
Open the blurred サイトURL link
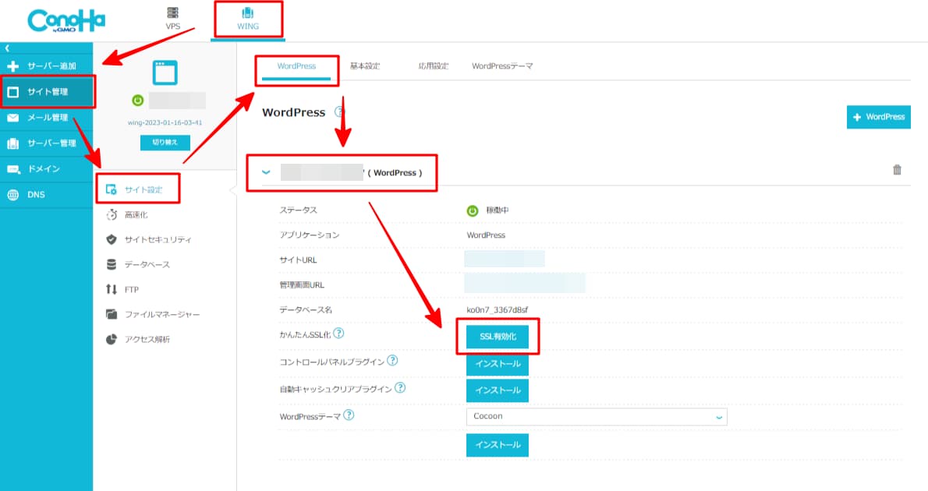click(x=505, y=259)
